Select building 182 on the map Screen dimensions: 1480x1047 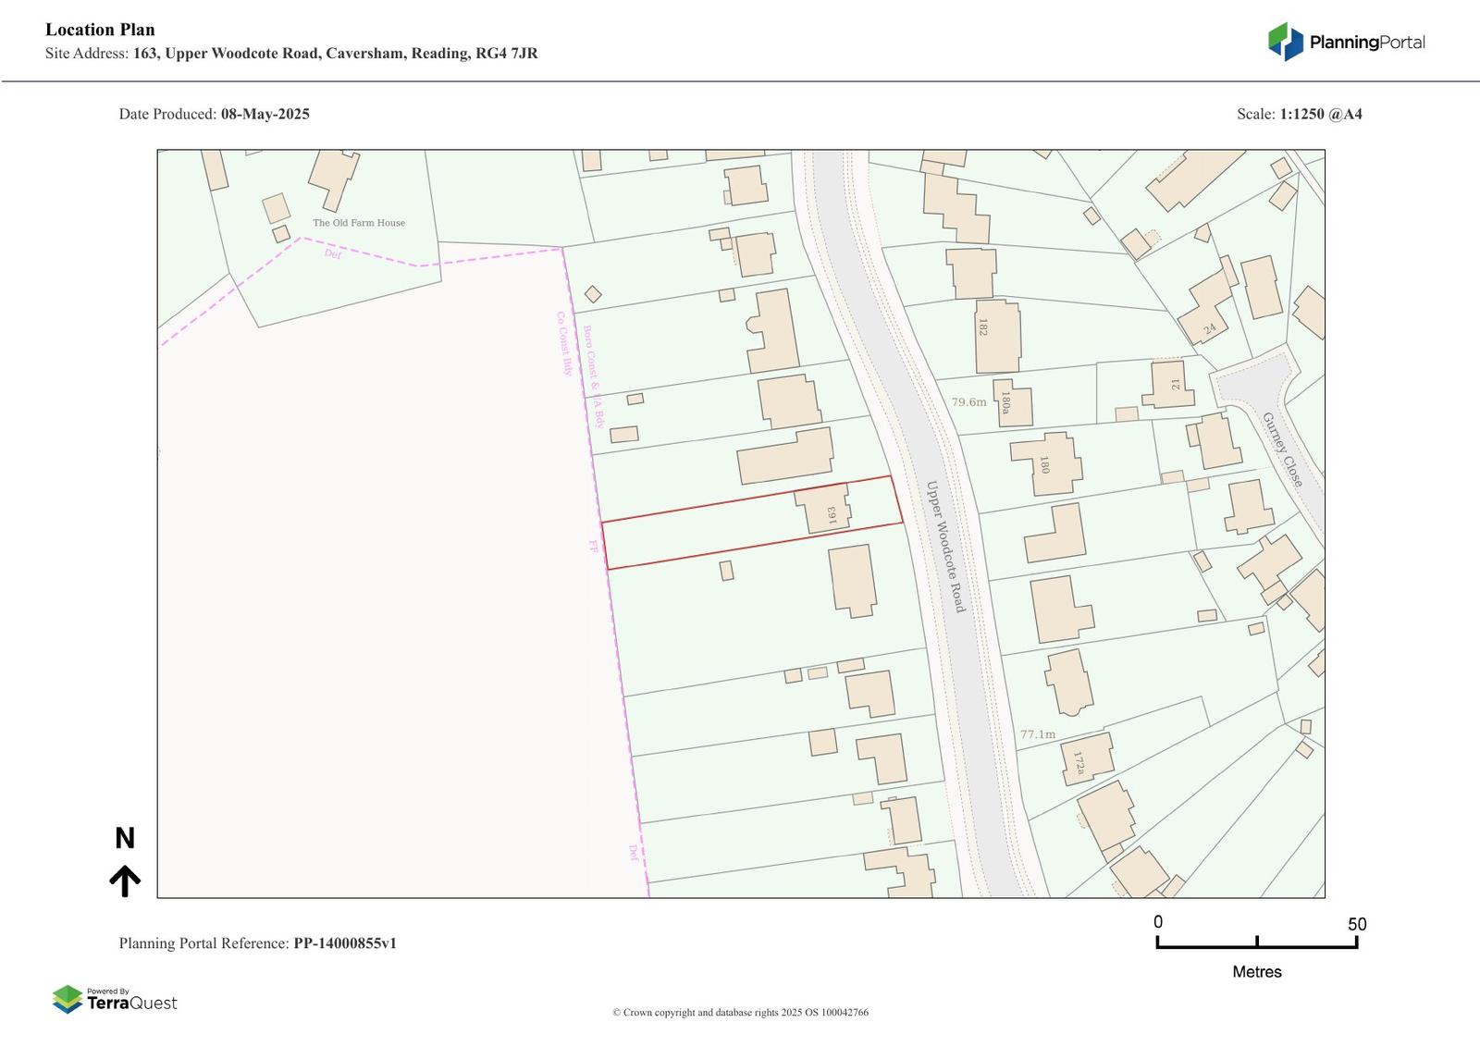point(997,336)
